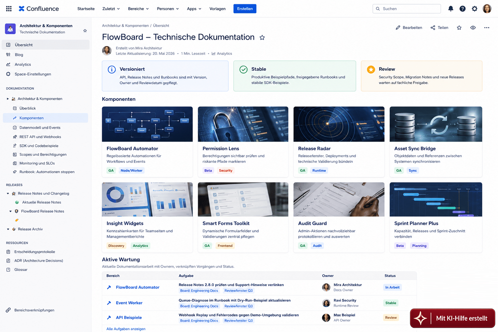Select Übersicht in the sidebar
This screenshot has width=498, height=332.
[46, 45]
